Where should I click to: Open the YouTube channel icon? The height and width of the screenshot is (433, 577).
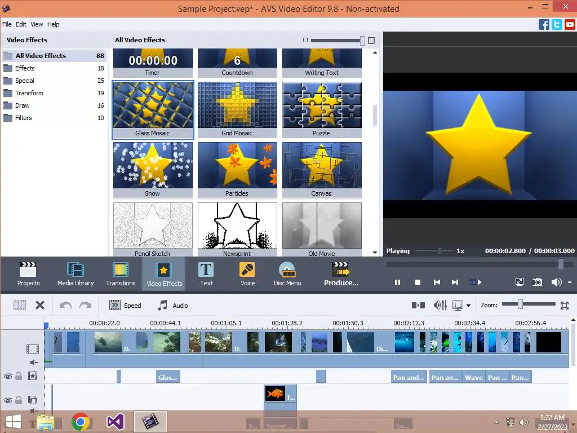click(570, 24)
